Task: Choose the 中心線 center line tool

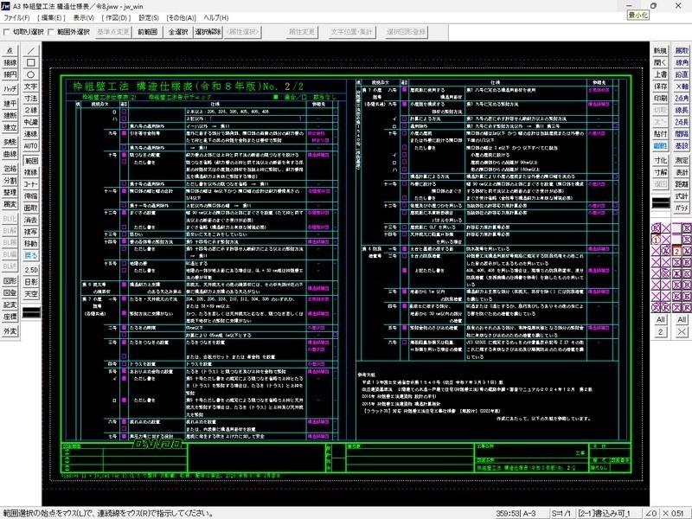Action: (31, 122)
